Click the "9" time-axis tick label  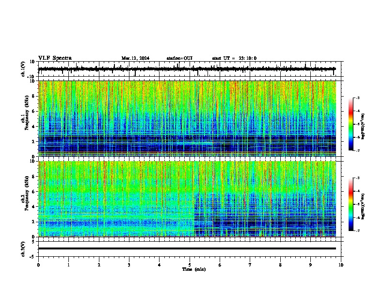coord(310,265)
